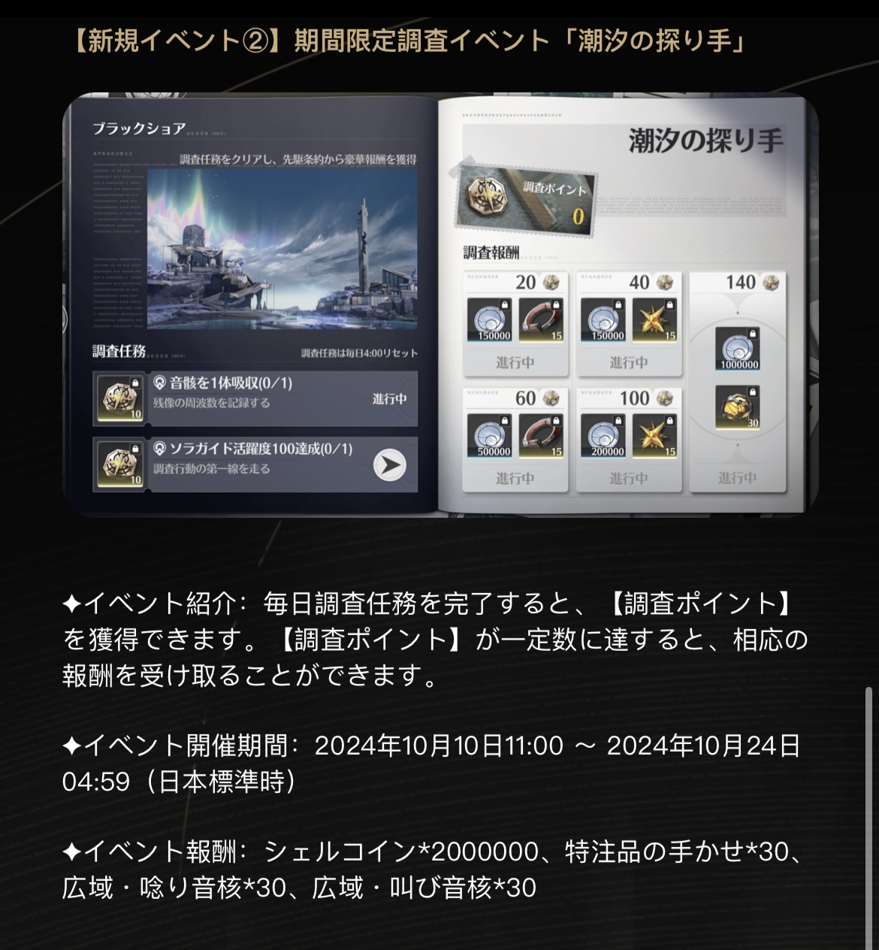Image resolution: width=879 pixels, height=950 pixels.
Task: Select the 音骸を1体吸収(0/1) task row
Action: (x=255, y=399)
